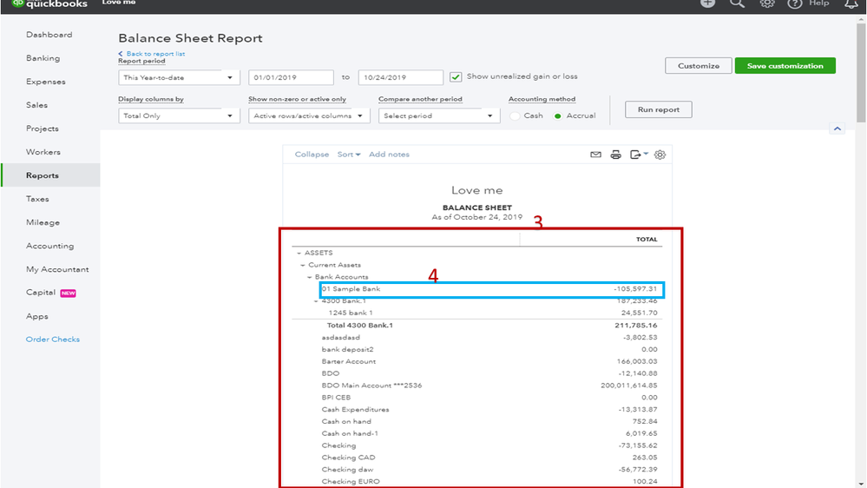Open Banking in the left sidebar
This screenshot has width=867, height=488.
coord(43,58)
